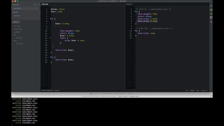The image size is (224, 126).
Task: Click 'font-size: $var;' on line 18
Action: (64, 50)
